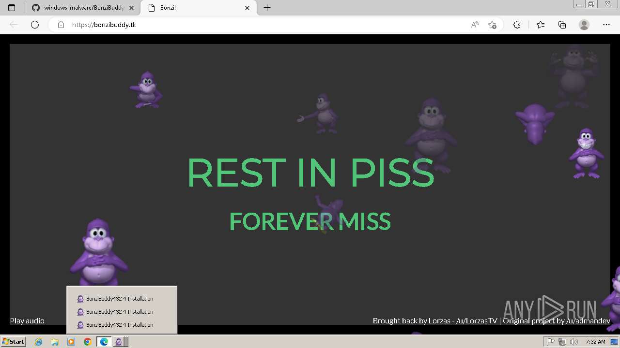Open File Explorer from the taskbar
This screenshot has height=348, width=620.
[x=55, y=342]
